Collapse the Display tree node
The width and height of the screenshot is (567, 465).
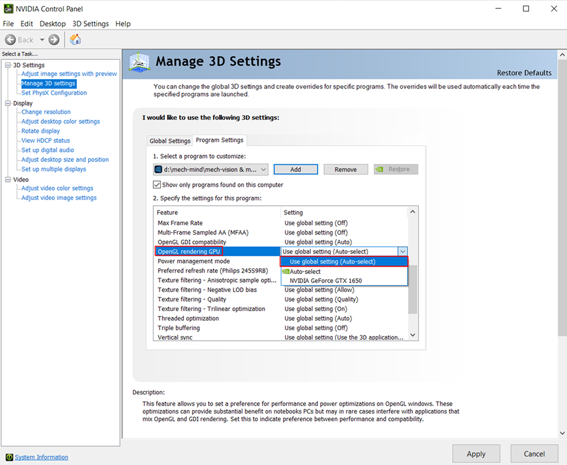[x=7, y=103]
